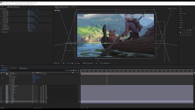Viewport: 195px width, 110px height.
Task: Toggle stopwatch for Power Pin Perspective
Action: 3,29
